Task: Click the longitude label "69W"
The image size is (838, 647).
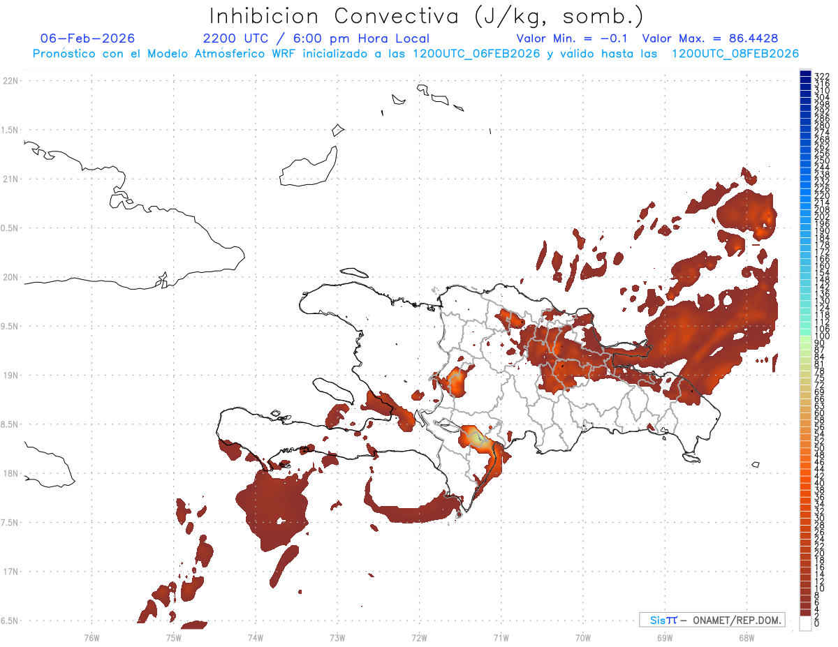Action: [x=665, y=637]
